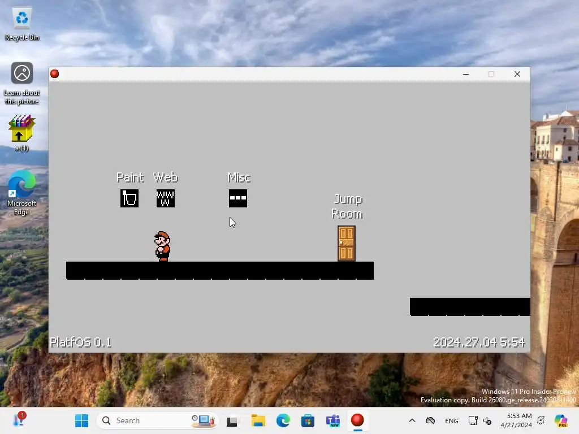Click the long black platform under Mario

pyautogui.click(x=220, y=271)
